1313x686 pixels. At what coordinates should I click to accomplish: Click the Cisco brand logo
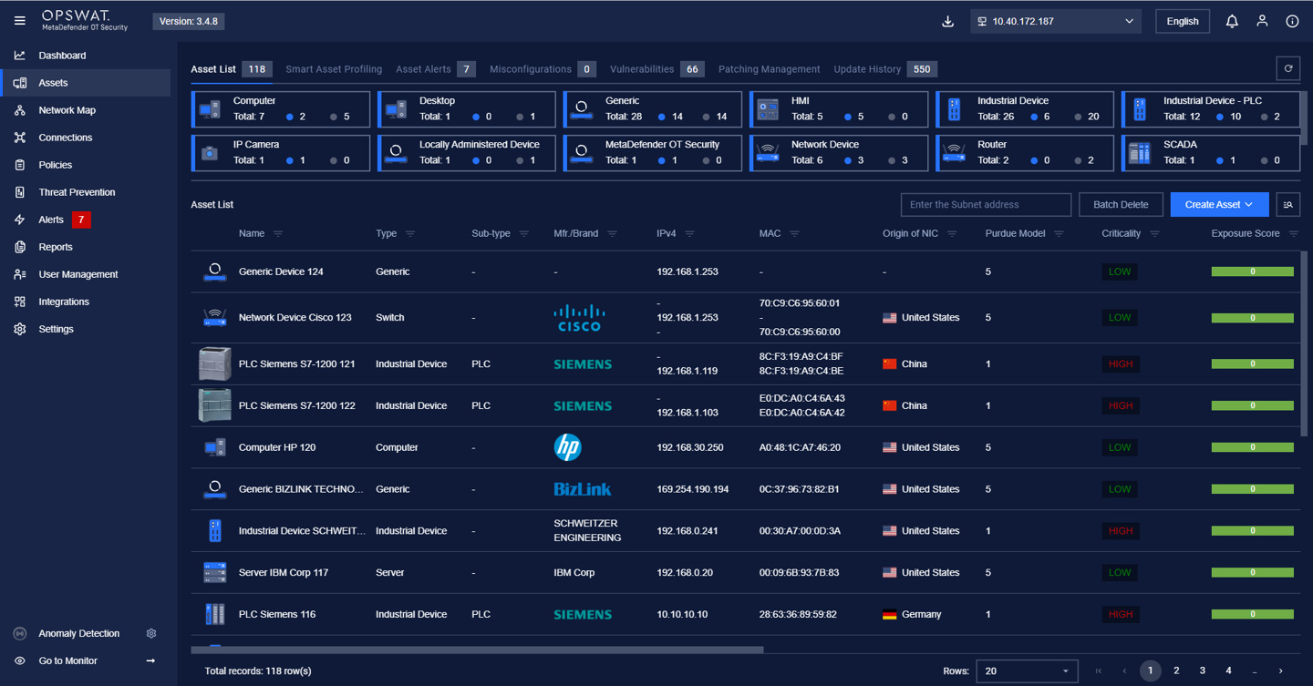tap(579, 317)
